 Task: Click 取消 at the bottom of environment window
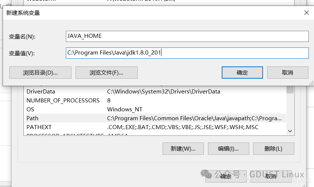[x=270, y=176]
